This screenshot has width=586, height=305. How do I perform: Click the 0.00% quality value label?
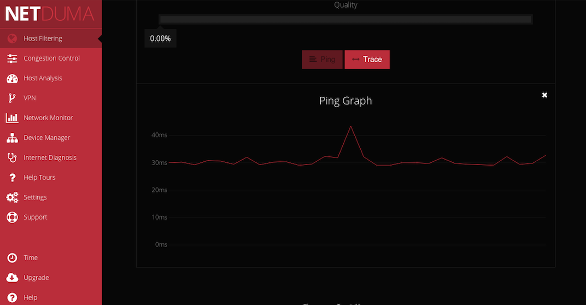tap(160, 38)
